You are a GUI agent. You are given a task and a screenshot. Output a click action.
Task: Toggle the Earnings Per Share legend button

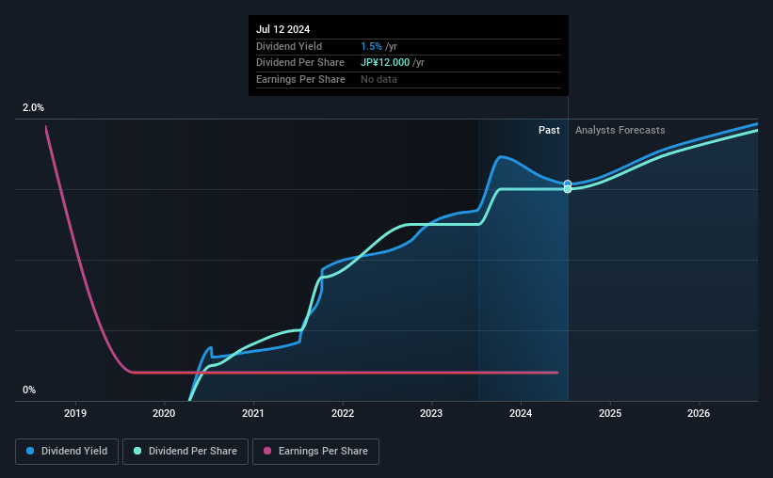[x=315, y=452]
